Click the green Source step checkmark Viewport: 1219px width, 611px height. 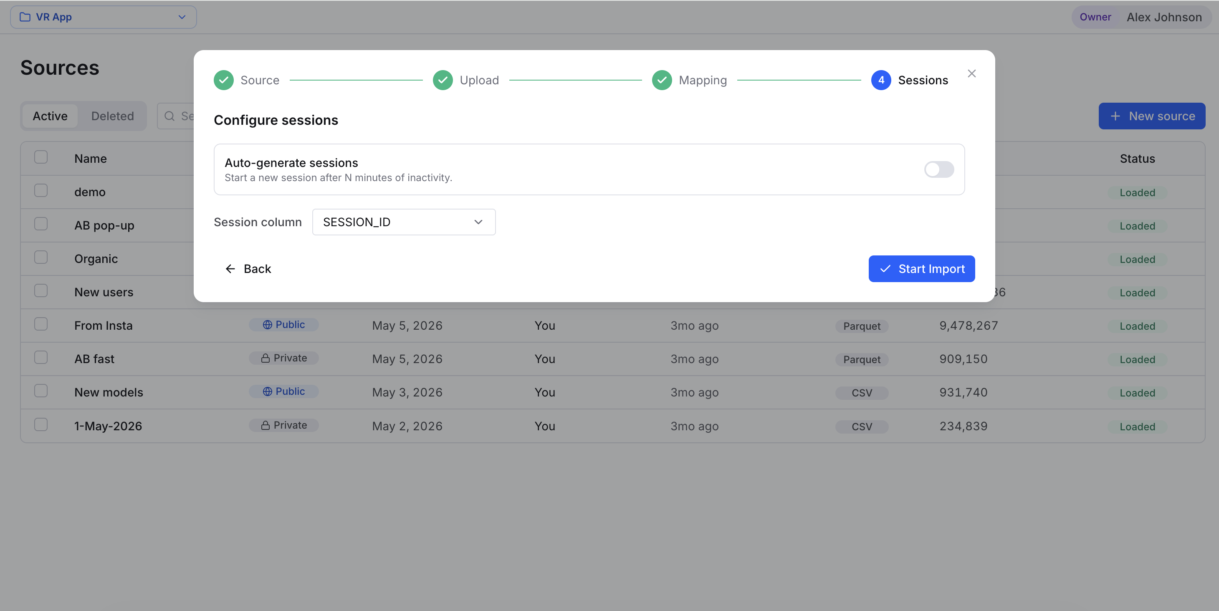coord(224,80)
